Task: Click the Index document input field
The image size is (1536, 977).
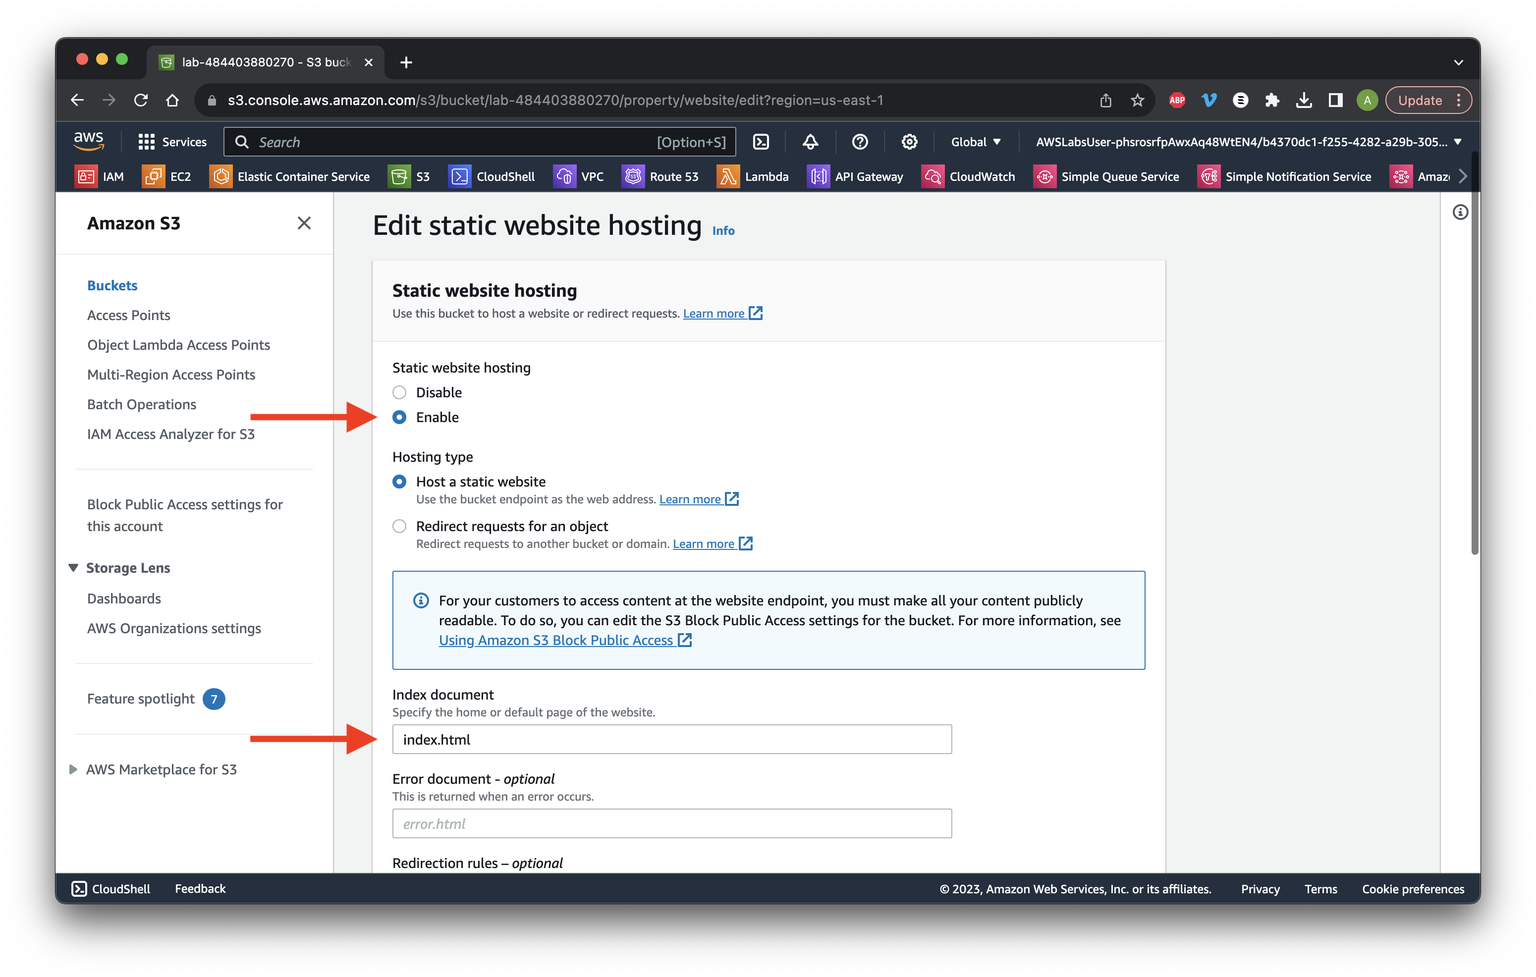Action: click(x=672, y=739)
